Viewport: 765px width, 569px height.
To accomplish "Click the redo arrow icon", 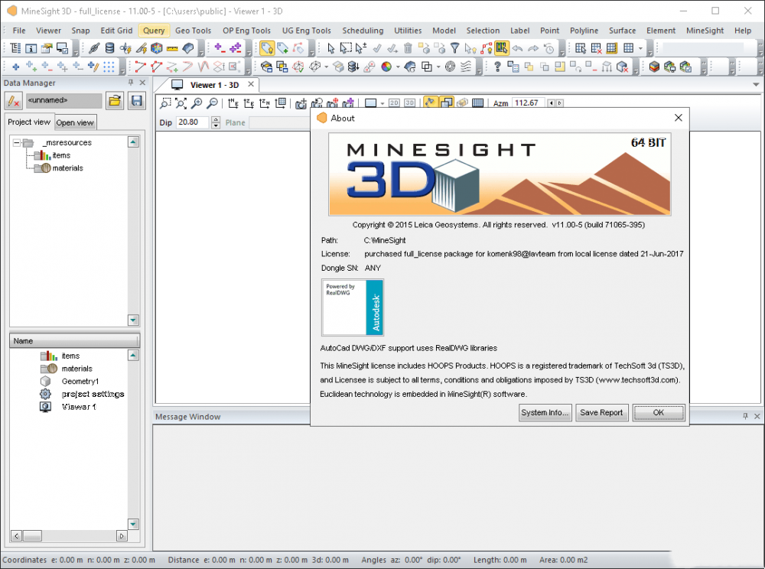I will 533,48.
